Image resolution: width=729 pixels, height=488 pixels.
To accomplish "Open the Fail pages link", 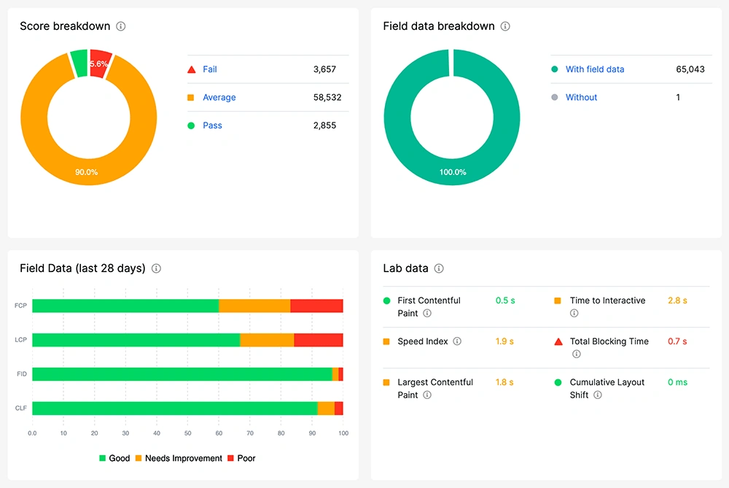I will point(210,69).
